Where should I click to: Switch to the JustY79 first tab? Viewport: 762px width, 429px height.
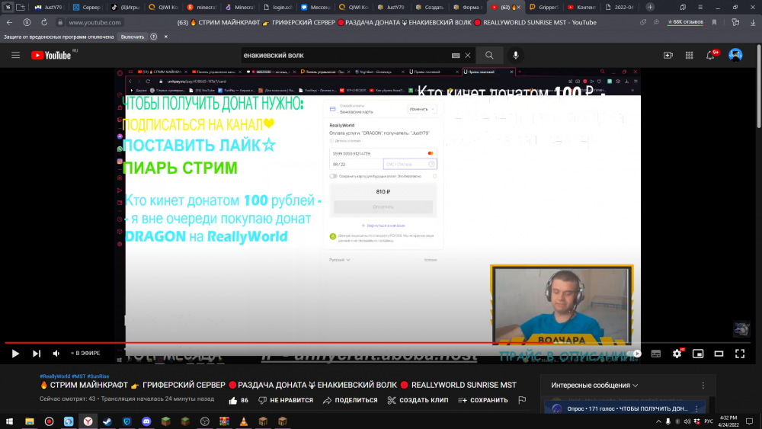point(49,8)
